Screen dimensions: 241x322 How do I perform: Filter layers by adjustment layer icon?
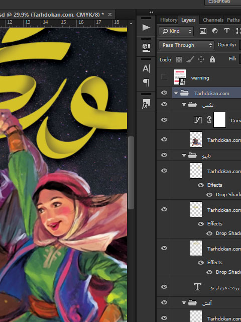coord(215,31)
